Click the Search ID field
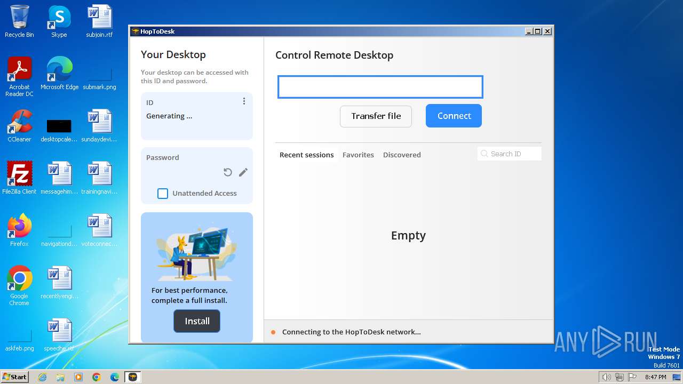 point(510,154)
